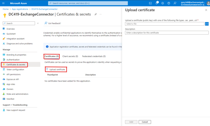Click the Token configuration icon
This screenshot has height=126, width=210.
click(4, 69)
